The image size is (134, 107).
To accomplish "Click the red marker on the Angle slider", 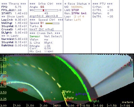I will (43, 10).
